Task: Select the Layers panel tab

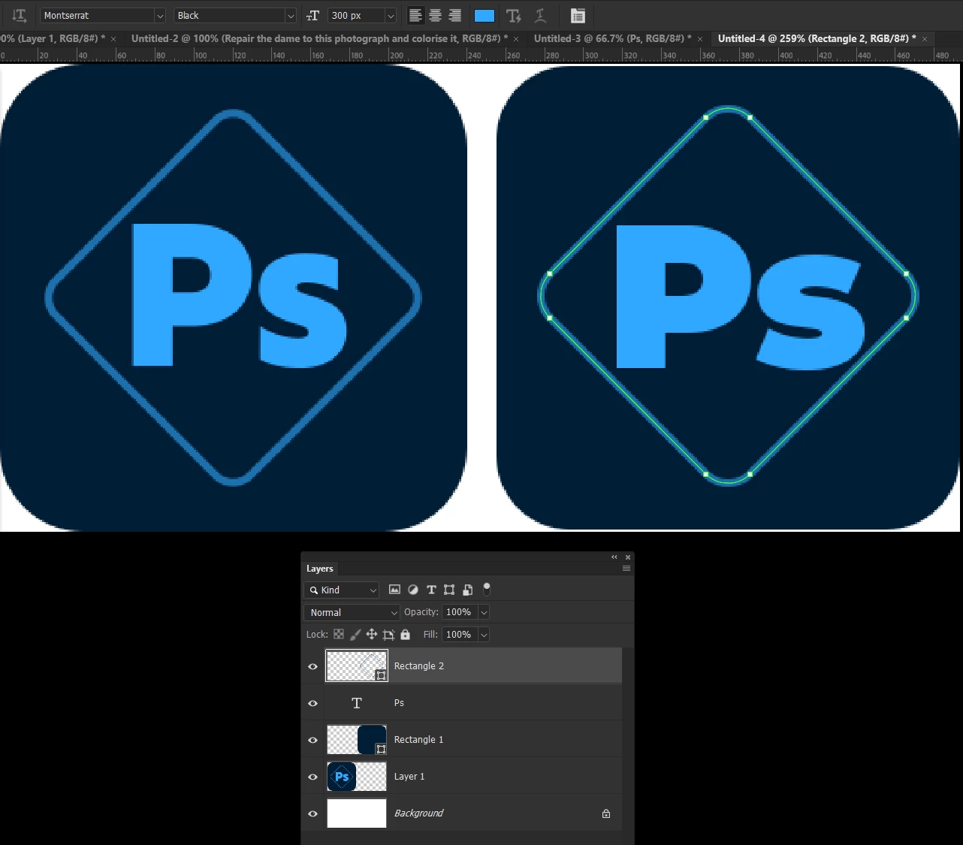Action: [x=320, y=569]
